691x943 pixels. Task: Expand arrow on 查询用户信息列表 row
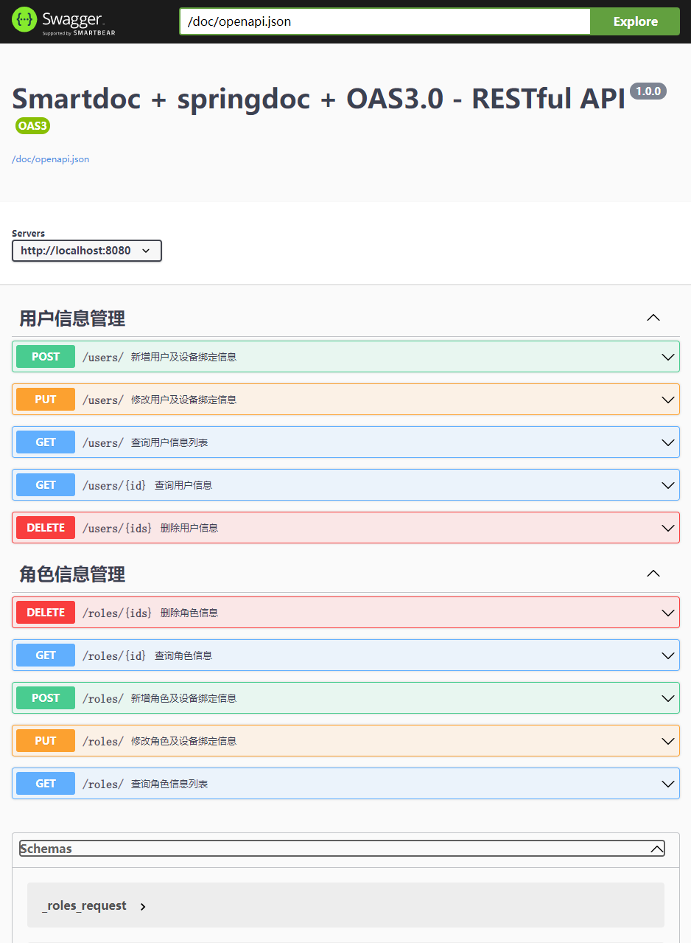668,442
